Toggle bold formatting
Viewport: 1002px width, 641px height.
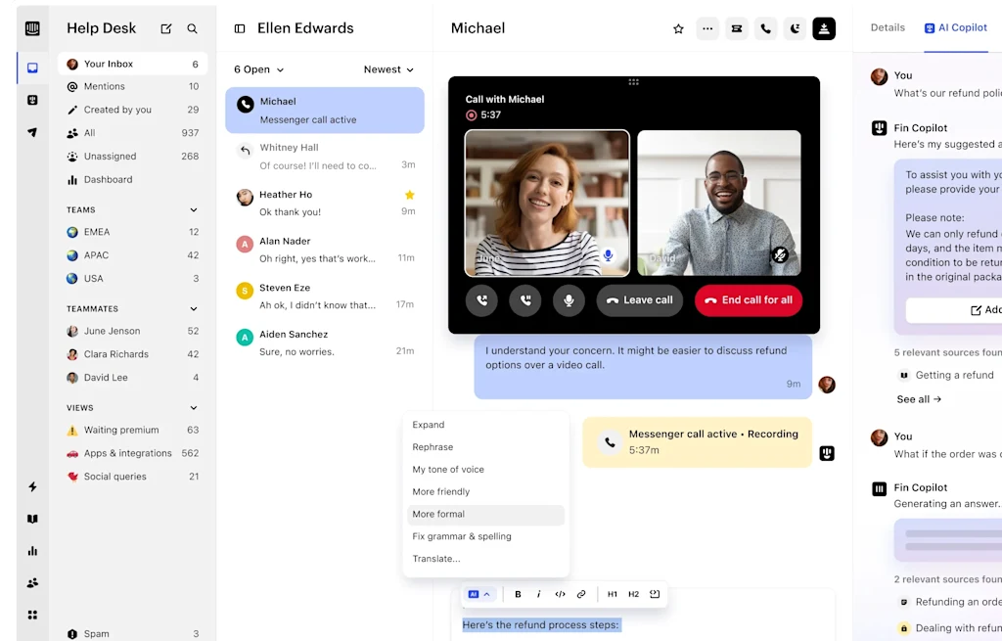[518, 594]
